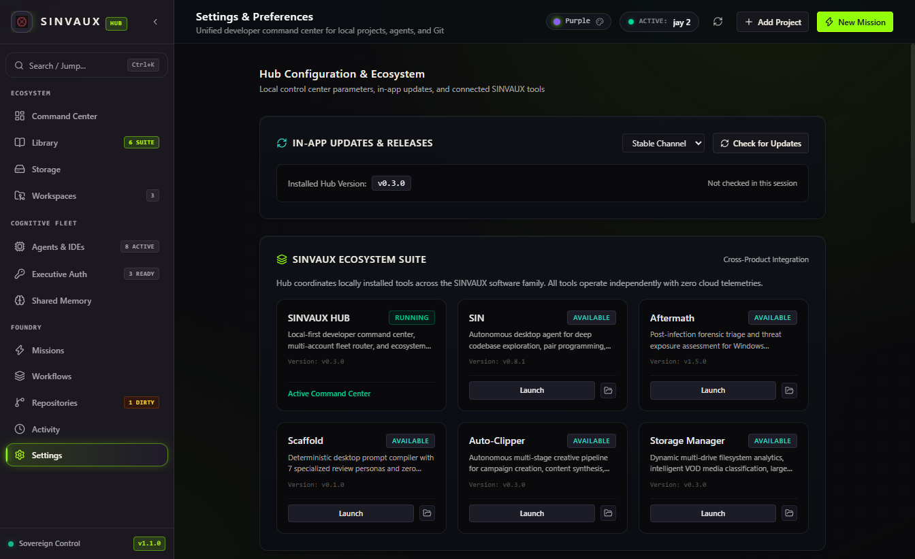Click the Sovereign Control status

click(44, 543)
